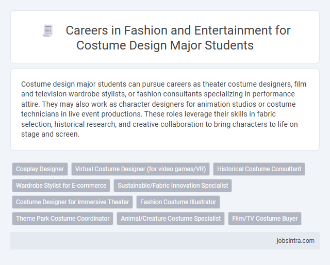The image size is (330, 265).
Task: Click the document scroll icon beside the title
Action: (x=48, y=31)
